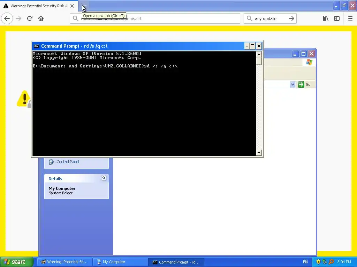357x267 pixels.
Task: Collapse the Details panel chevron
Action: (x=104, y=178)
